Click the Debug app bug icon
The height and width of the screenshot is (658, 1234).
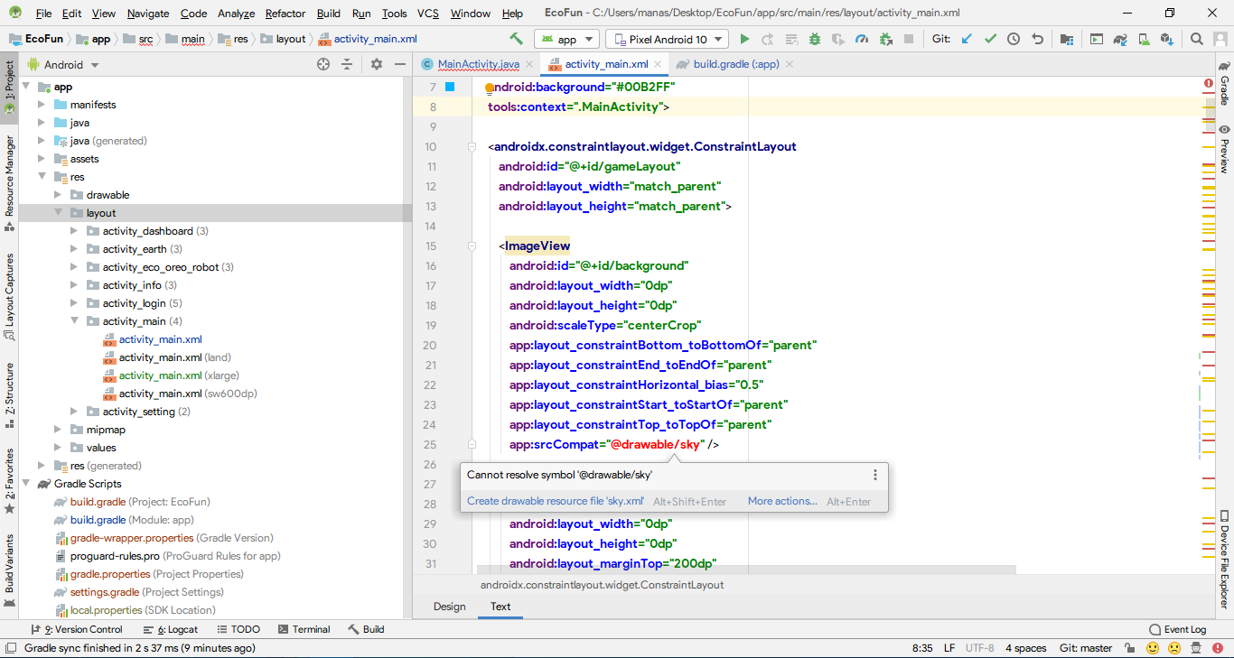[x=815, y=39]
